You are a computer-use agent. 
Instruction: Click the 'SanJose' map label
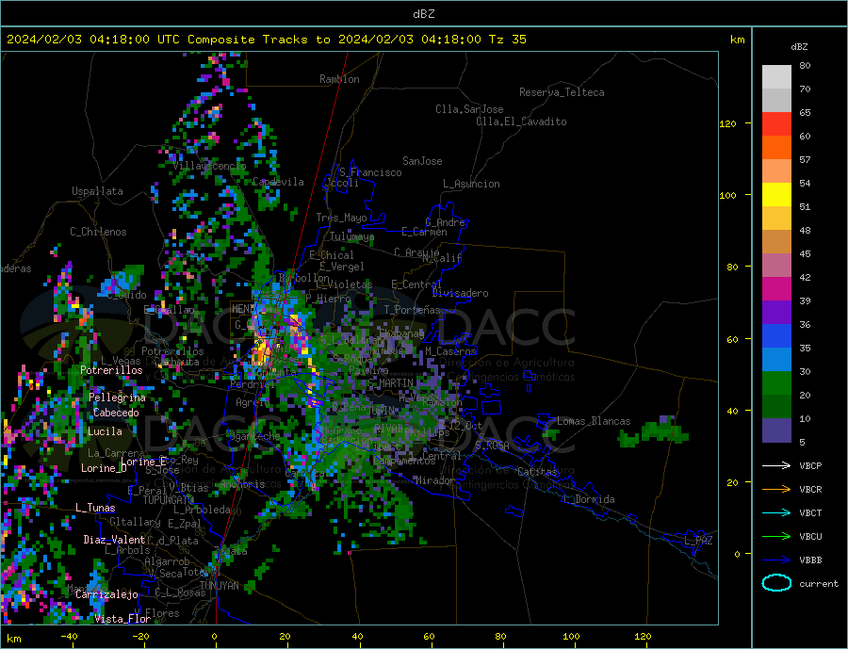click(422, 161)
